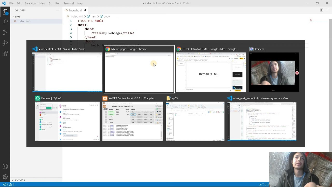Click the VS Code logo in the title bar

click(x=4, y=3)
